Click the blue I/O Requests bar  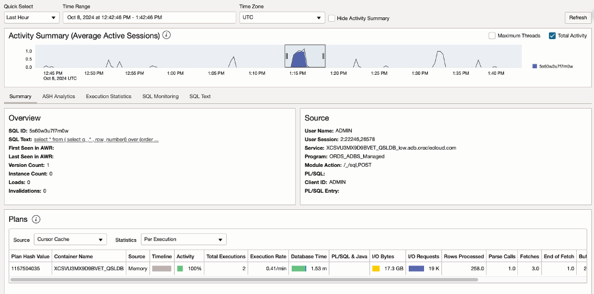[x=416, y=269]
